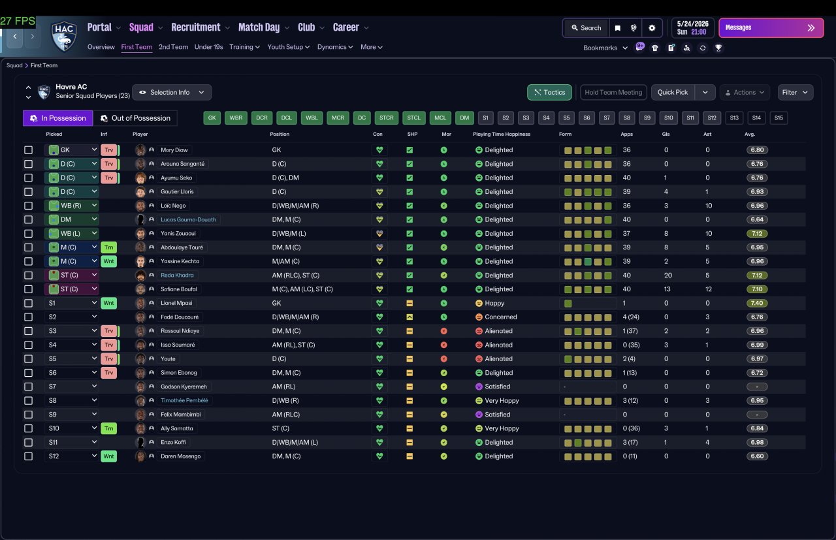836x540 pixels.
Task: Click Abdoulaye Touré's Trn influence badge
Action: coord(108,247)
